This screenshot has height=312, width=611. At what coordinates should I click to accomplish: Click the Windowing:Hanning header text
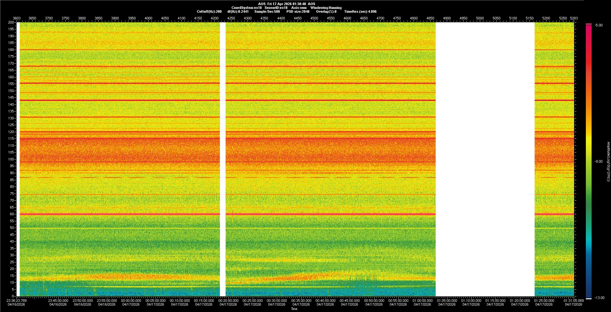(x=326, y=8)
